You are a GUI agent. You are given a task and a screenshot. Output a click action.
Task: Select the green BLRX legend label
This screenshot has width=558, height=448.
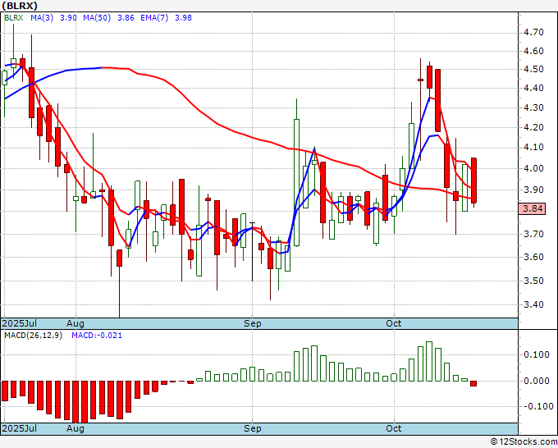click(13, 17)
